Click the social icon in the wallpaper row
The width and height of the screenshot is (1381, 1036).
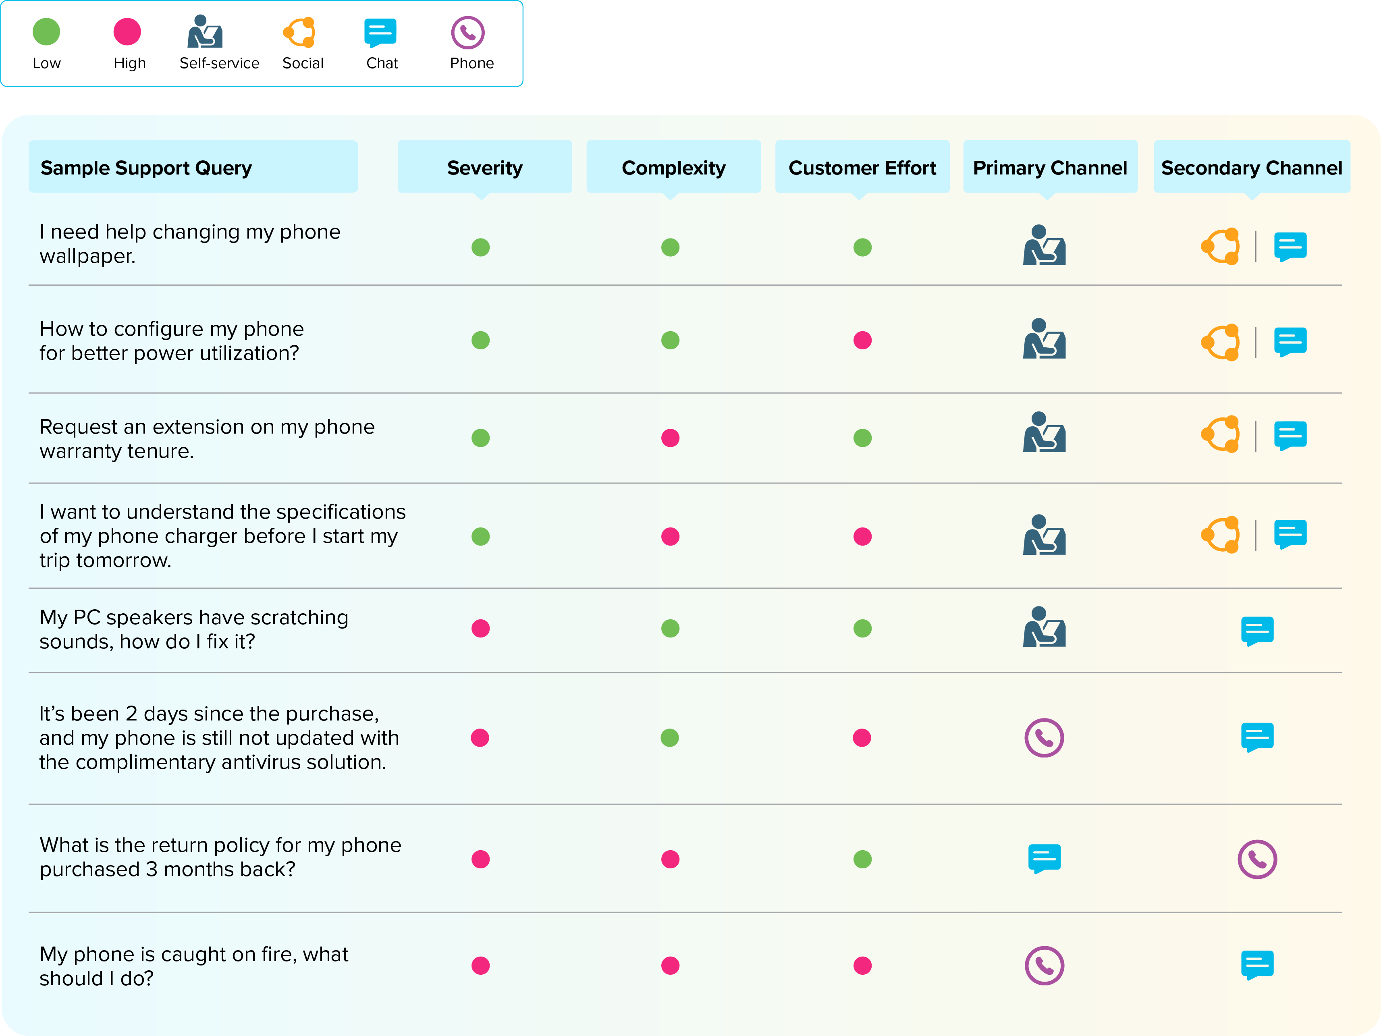click(x=1221, y=246)
